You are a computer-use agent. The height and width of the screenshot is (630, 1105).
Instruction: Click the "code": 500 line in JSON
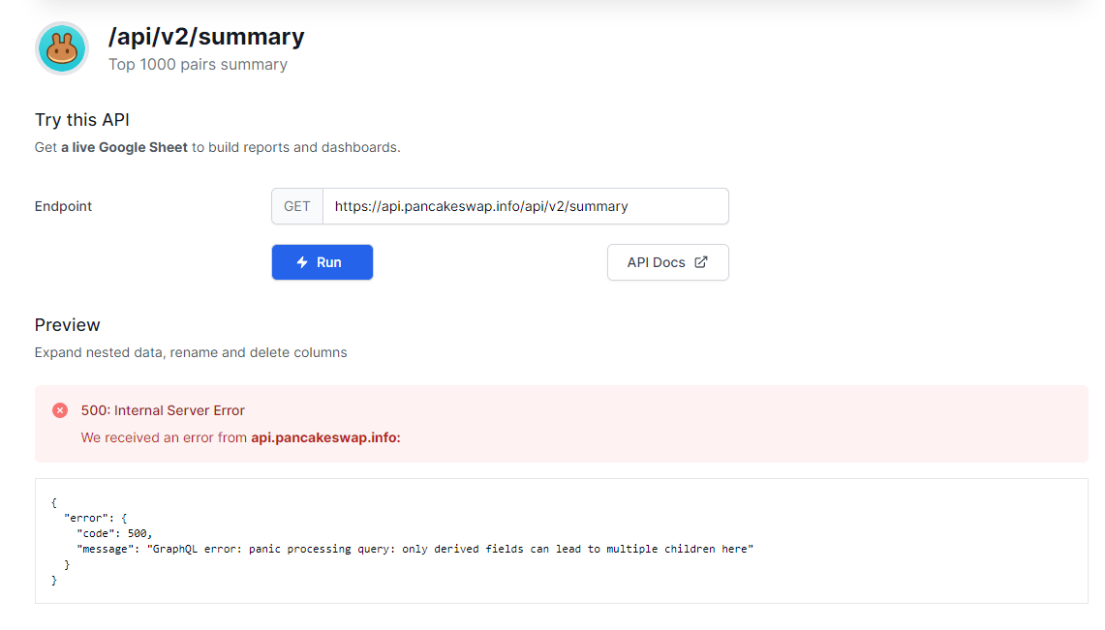pyautogui.click(x=114, y=533)
